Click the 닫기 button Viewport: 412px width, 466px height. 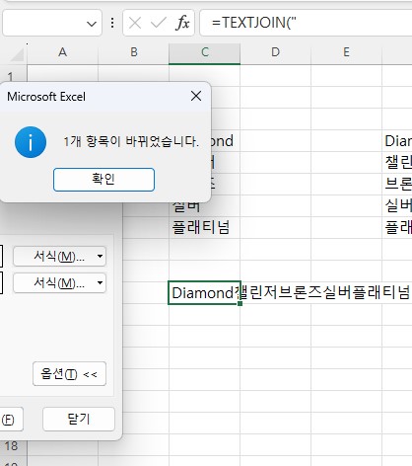click(x=79, y=419)
